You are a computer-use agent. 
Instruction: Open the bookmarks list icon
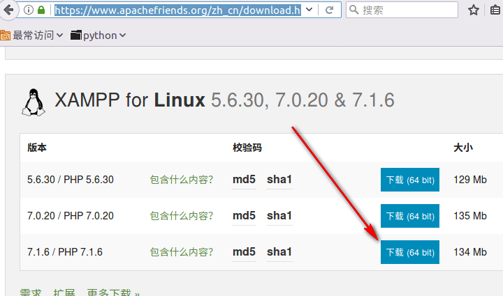(x=495, y=10)
